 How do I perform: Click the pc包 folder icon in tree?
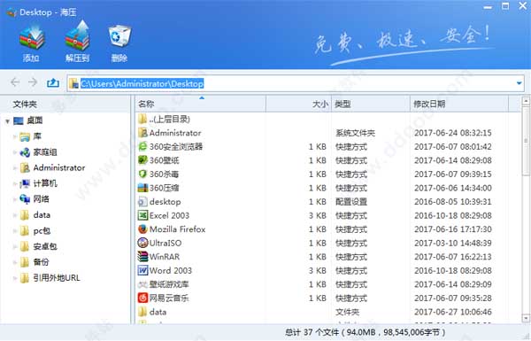pos(25,231)
